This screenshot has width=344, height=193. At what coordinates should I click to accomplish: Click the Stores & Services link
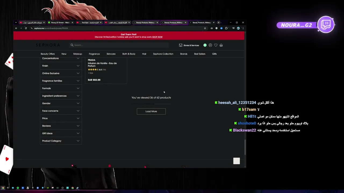point(191,45)
